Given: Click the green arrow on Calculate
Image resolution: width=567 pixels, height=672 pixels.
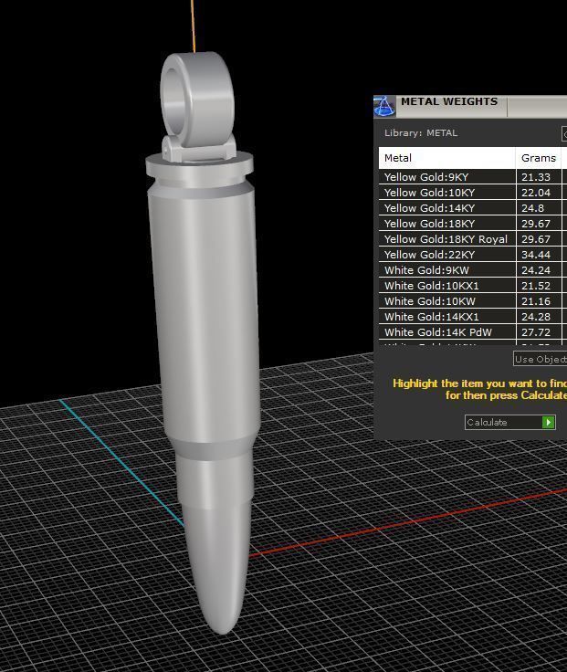Looking at the screenshot, I should [x=548, y=423].
